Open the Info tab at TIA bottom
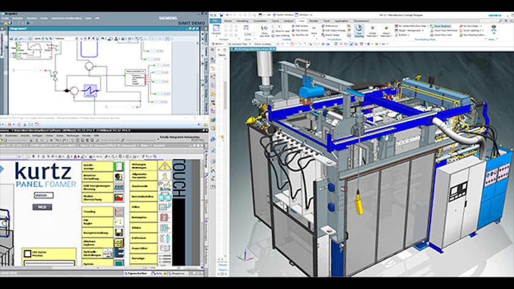Viewport: 514px width, 289px height. pyautogui.click(x=159, y=273)
